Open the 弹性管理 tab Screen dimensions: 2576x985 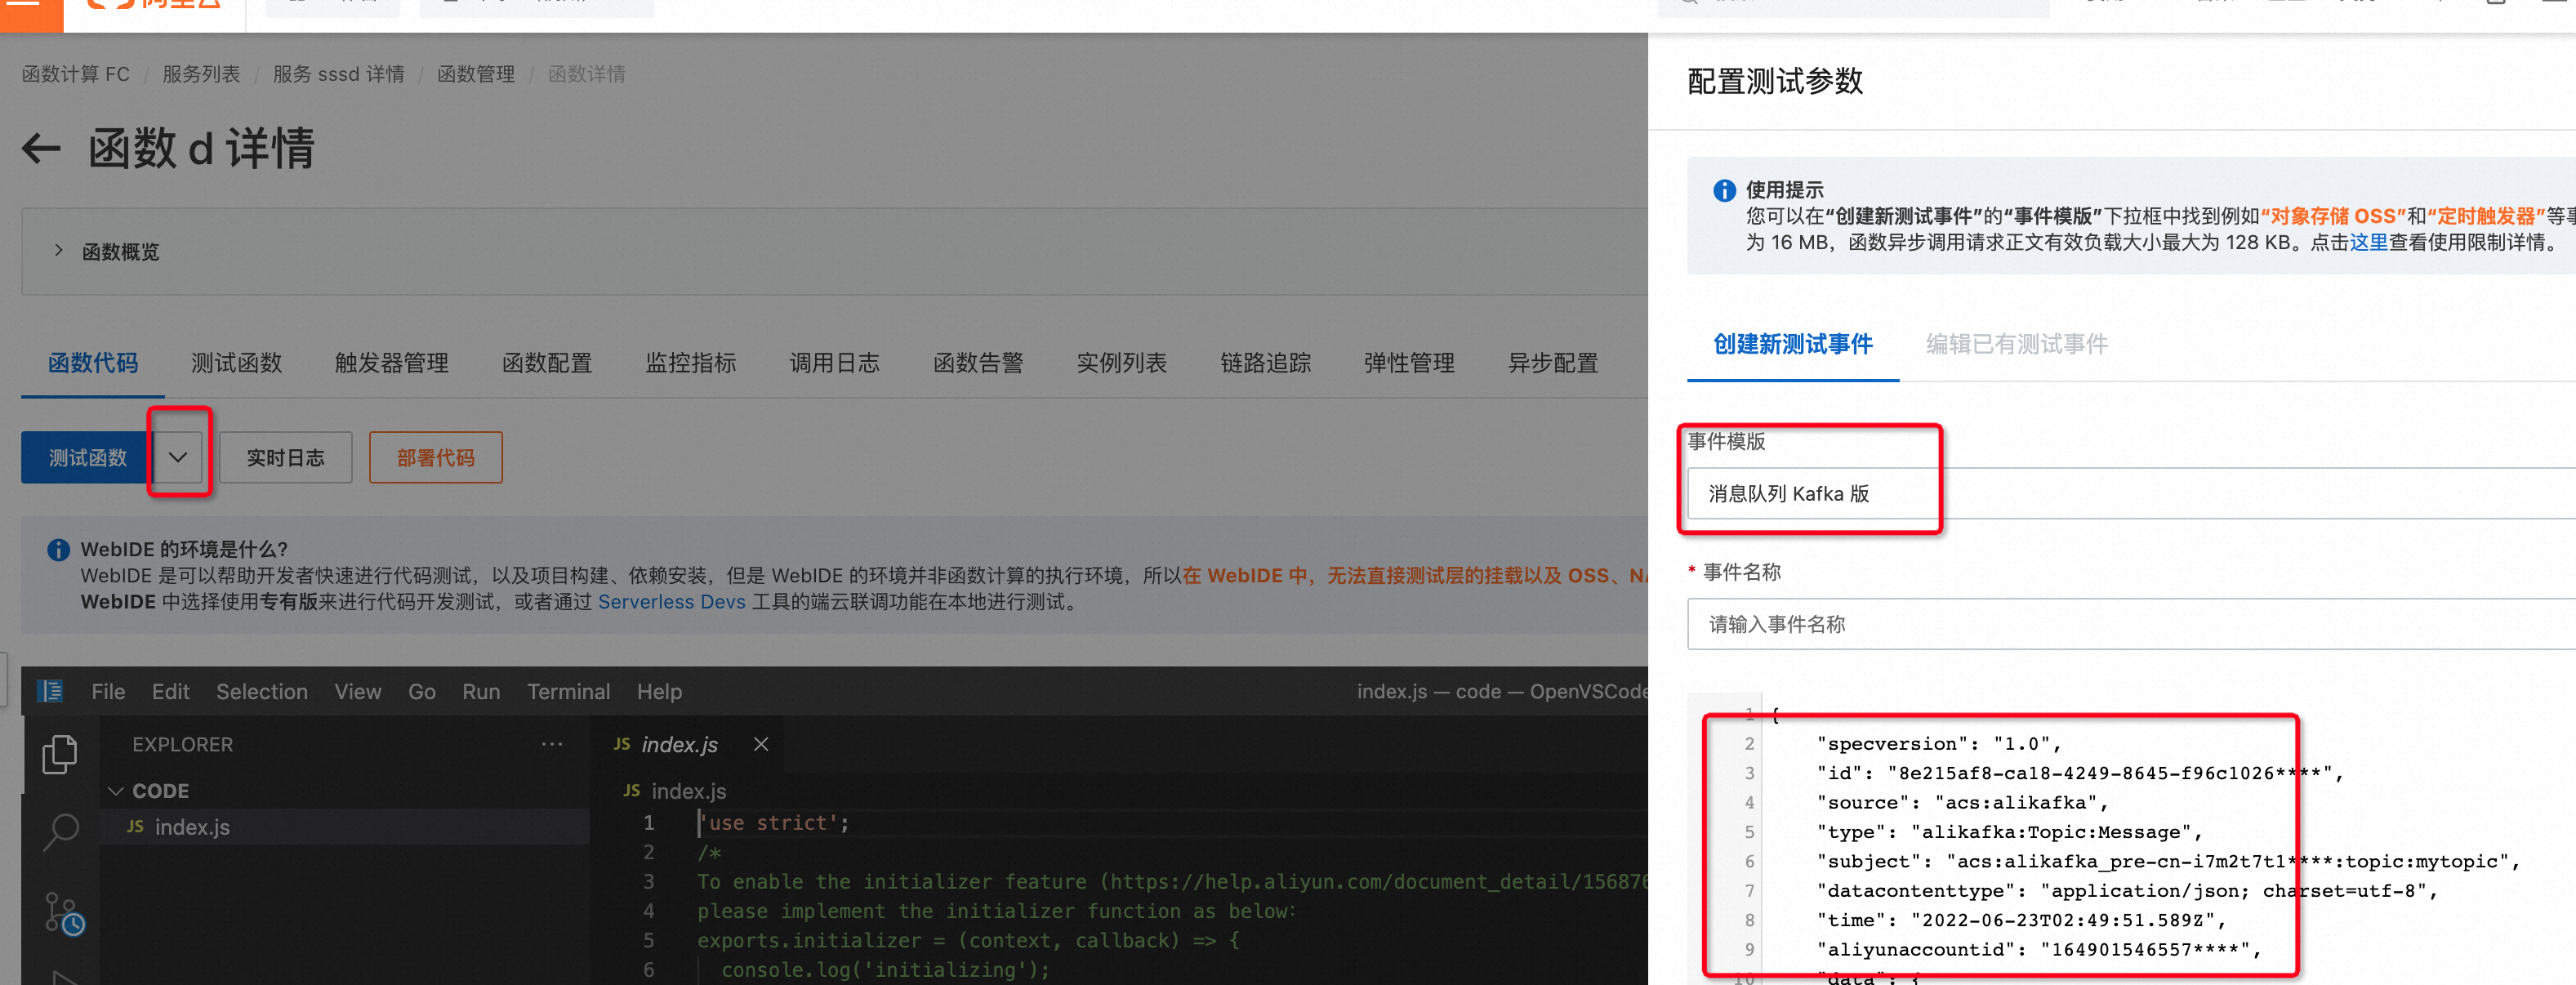tap(1409, 363)
